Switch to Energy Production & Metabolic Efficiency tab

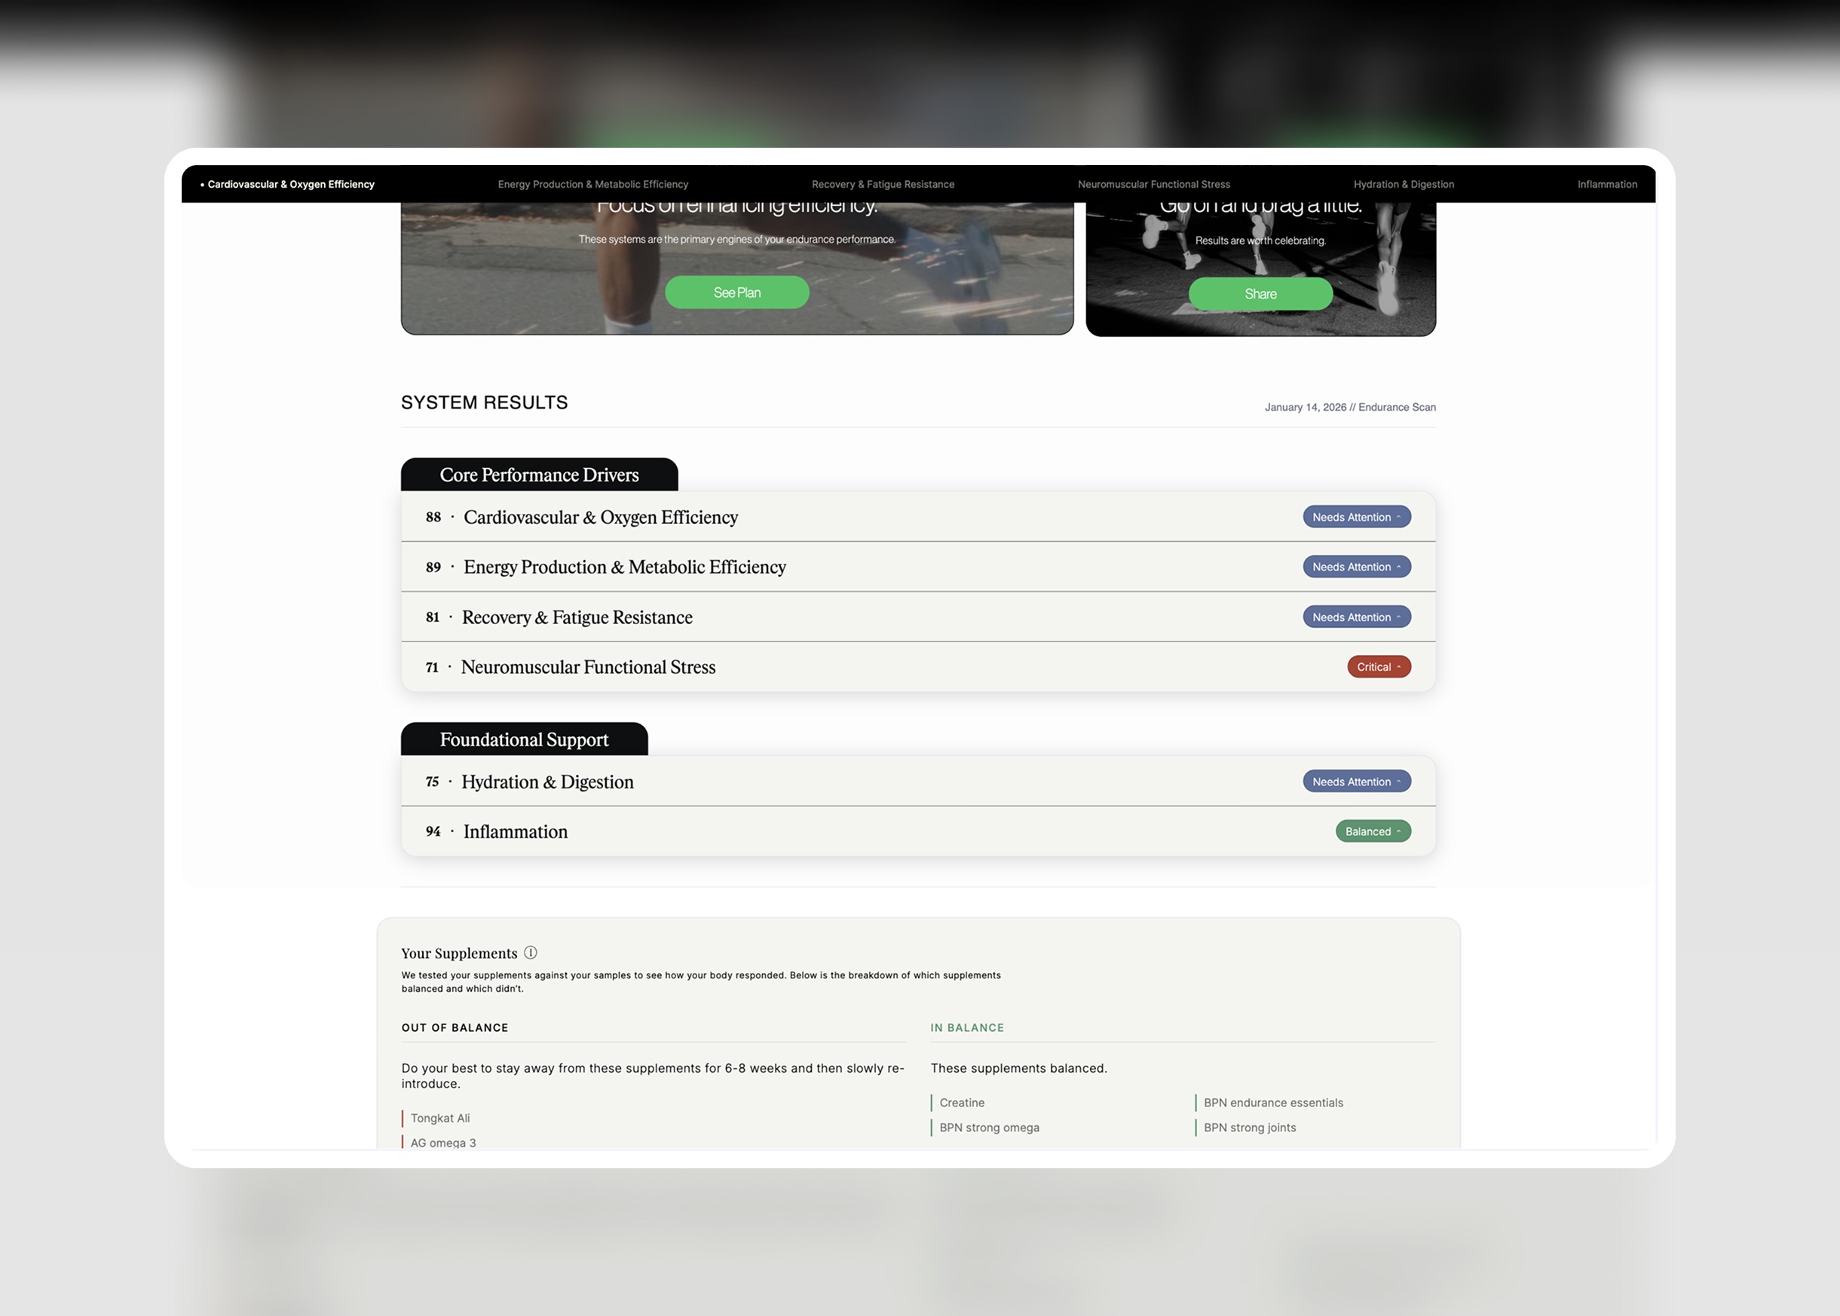pyautogui.click(x=592, y=185)
